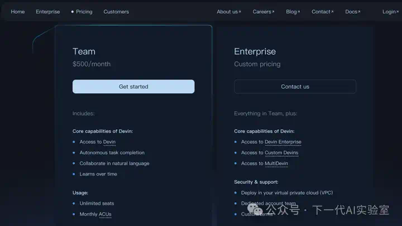This screenshot has height=226, width=402.
Task: Open the Home nav link
Action: [x=18, y=12]
